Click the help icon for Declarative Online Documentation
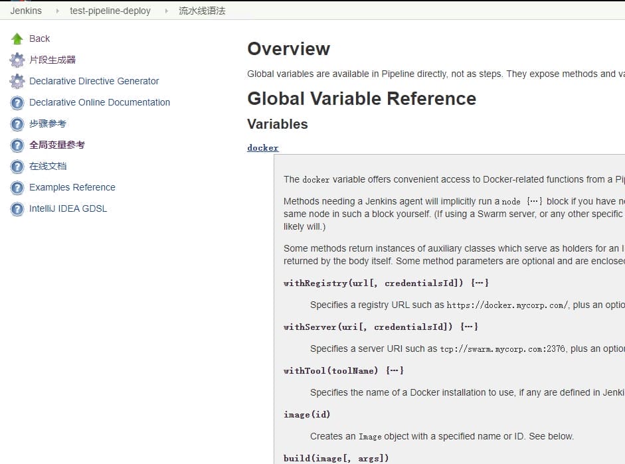The image size is (625, 464). (x=17, y=103)
